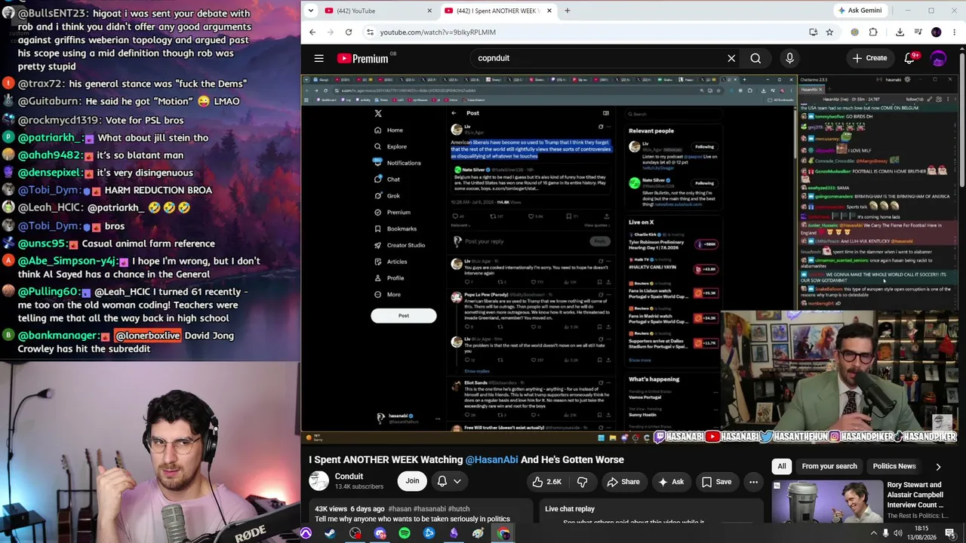
Task: Bookmark this page with the star icon
Action: click(829, 32)
